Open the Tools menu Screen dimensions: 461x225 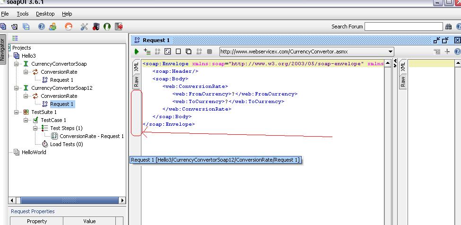(x=23, y=14)
